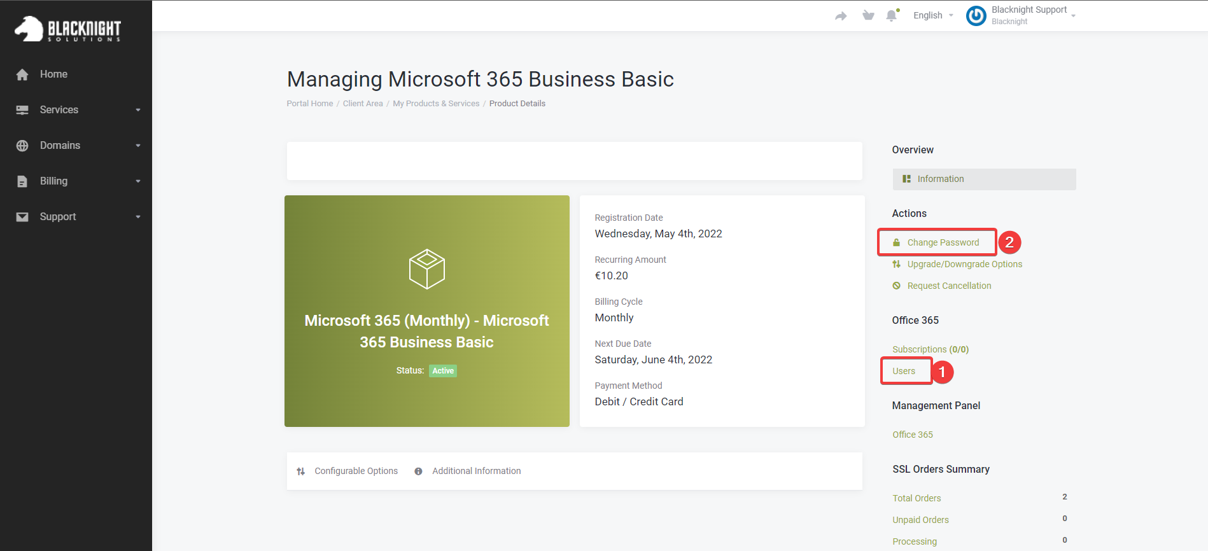Follow the Portal Home breadcrumb
Image resolution: width=1208 pixels, height=551 pixels.
tap(310, 104)
